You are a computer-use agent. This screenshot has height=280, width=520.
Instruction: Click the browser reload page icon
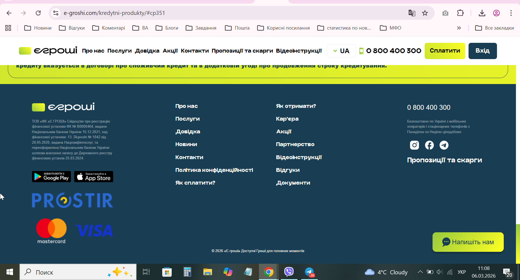38,13
